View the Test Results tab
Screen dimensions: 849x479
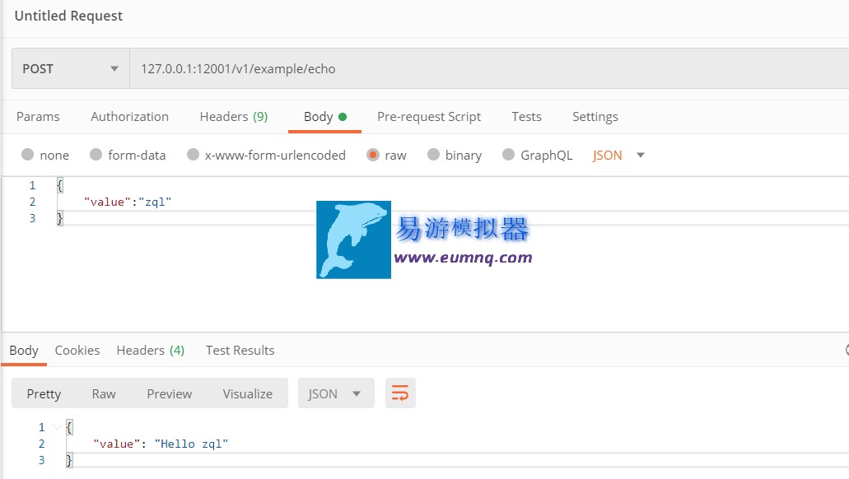coord(240,351)
